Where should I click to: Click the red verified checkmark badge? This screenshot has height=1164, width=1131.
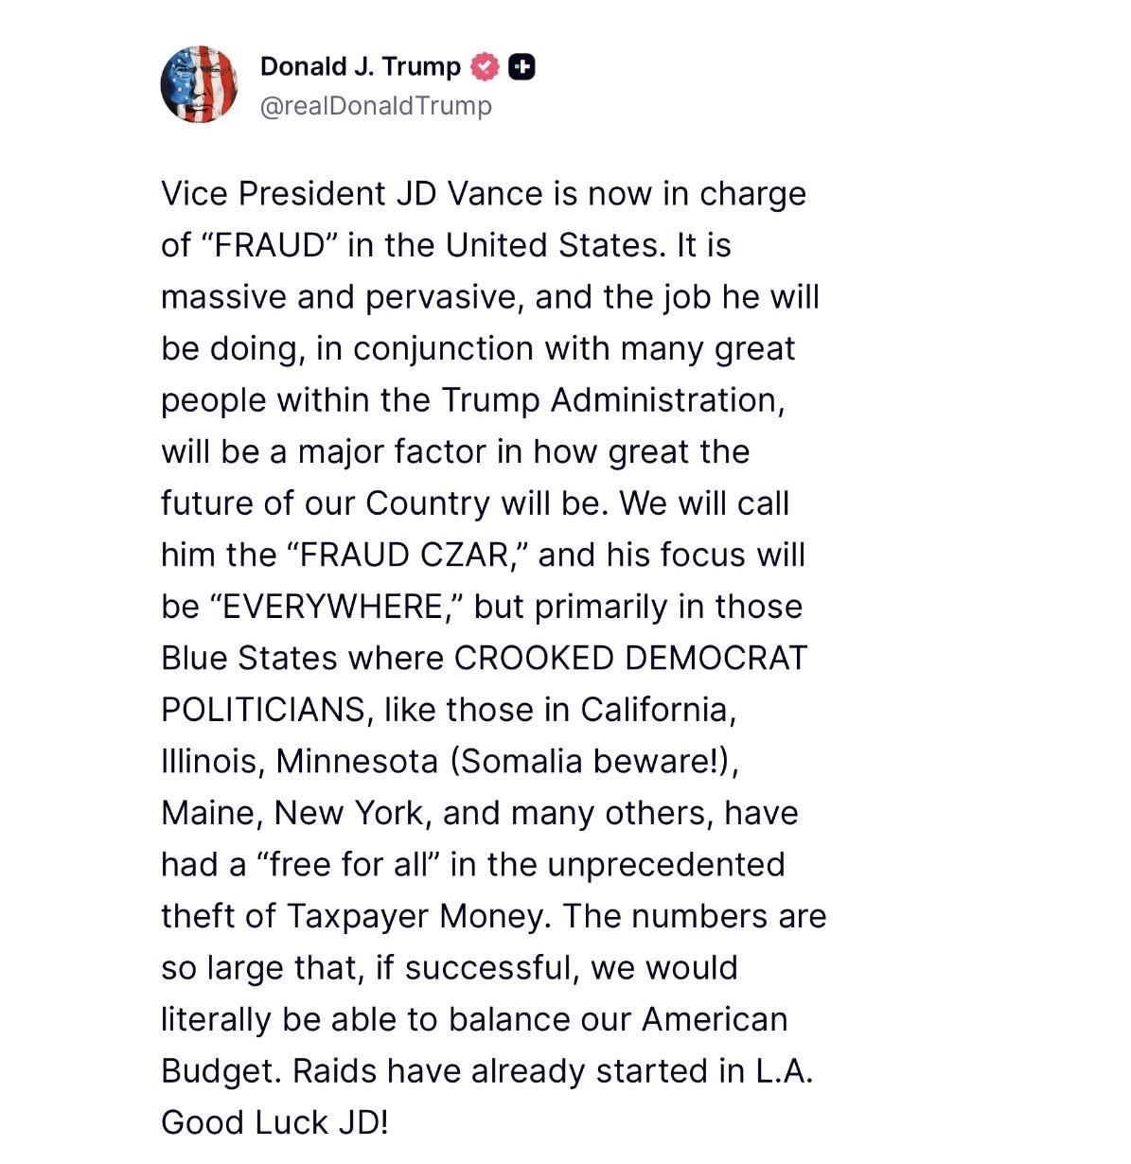point(485,66)
